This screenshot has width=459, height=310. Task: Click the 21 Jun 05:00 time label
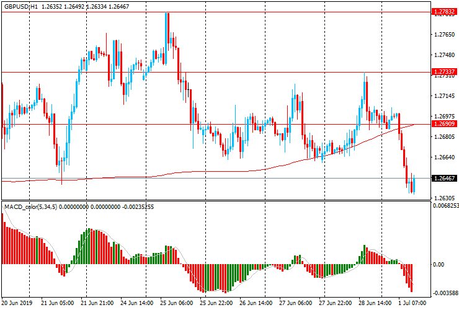click(57, 303)
